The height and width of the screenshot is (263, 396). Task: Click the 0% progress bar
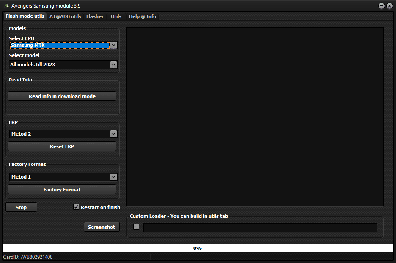coord(198,248)
